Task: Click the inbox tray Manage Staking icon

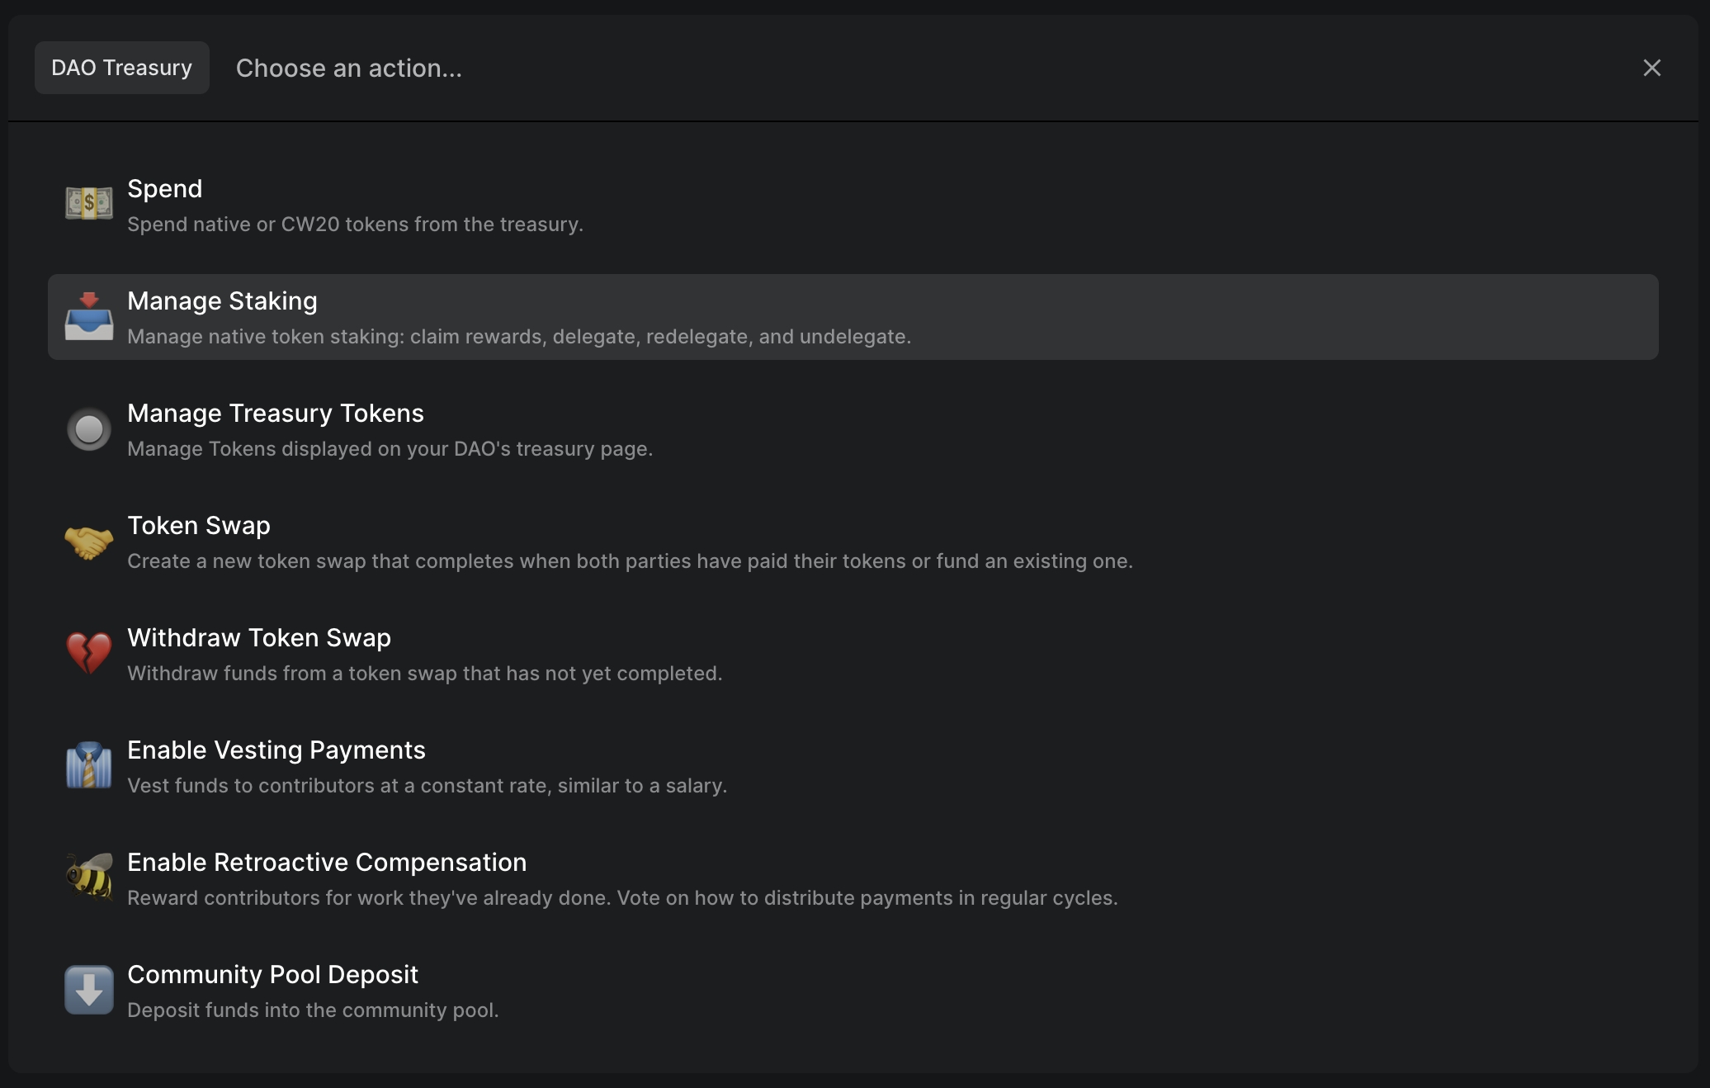Action: 89,316
